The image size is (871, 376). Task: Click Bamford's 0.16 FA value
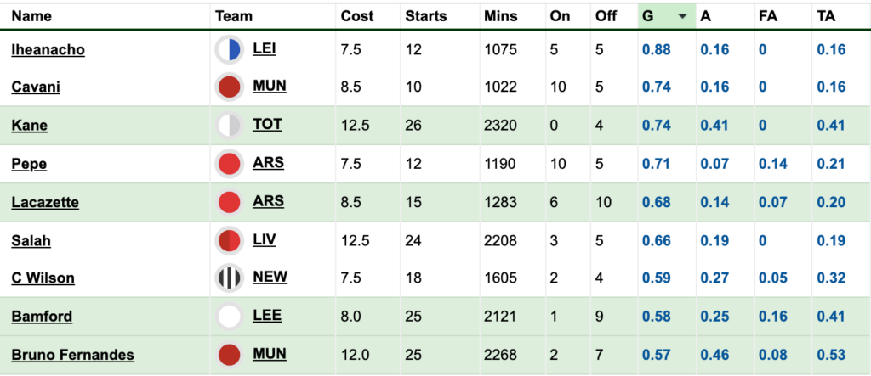[772, 317]
